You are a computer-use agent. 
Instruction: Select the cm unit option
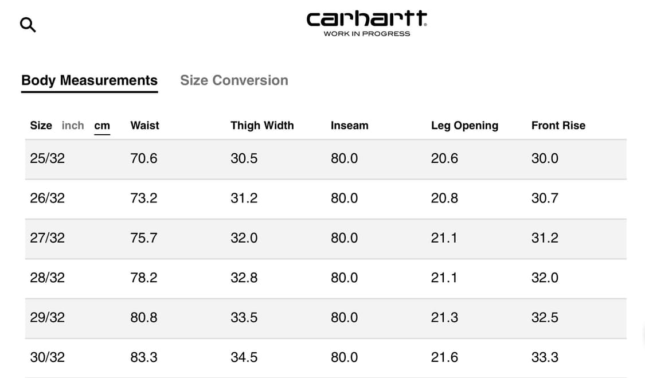click(102, 126)
